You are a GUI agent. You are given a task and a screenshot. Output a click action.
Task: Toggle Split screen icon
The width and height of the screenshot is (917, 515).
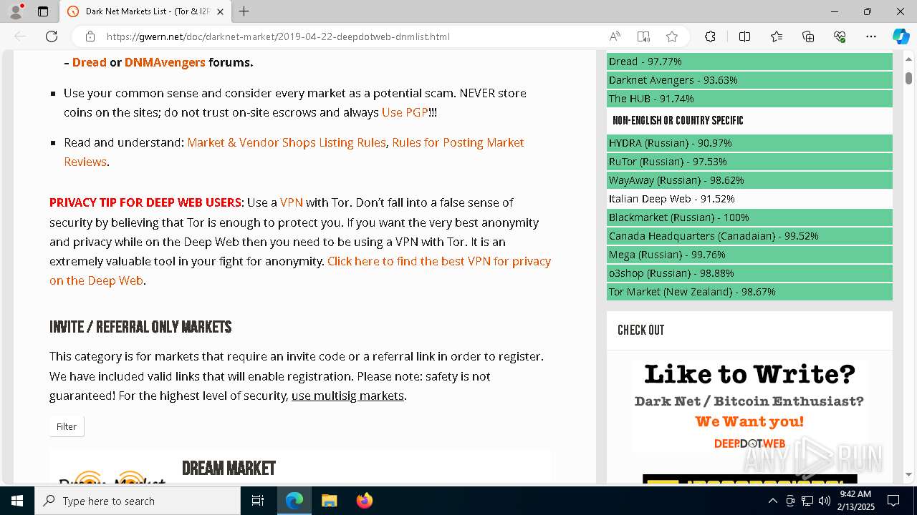[x=744, y=36]
